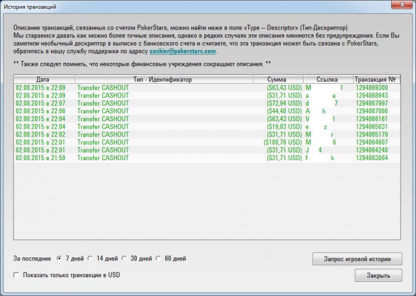Select transaction number 1294866161

[x=371, y=119]
